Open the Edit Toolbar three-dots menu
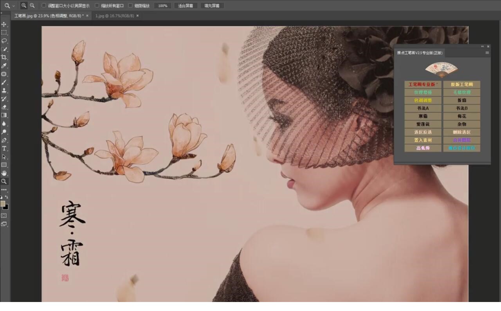 pyautogui.click(x=4, y=189)
